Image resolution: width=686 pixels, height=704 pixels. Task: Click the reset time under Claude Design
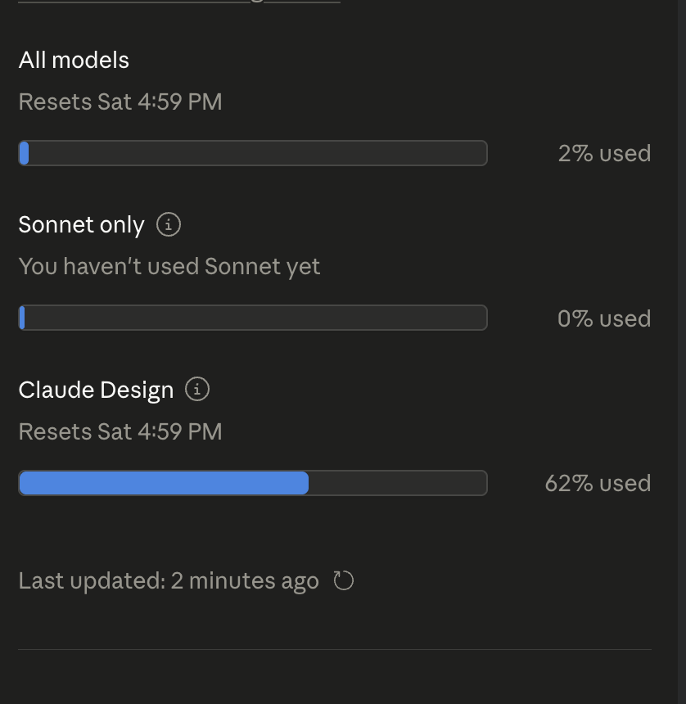click(120, 431)
